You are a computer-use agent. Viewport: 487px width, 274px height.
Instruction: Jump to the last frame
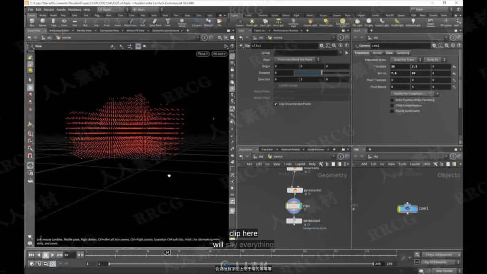pos(60,255)
